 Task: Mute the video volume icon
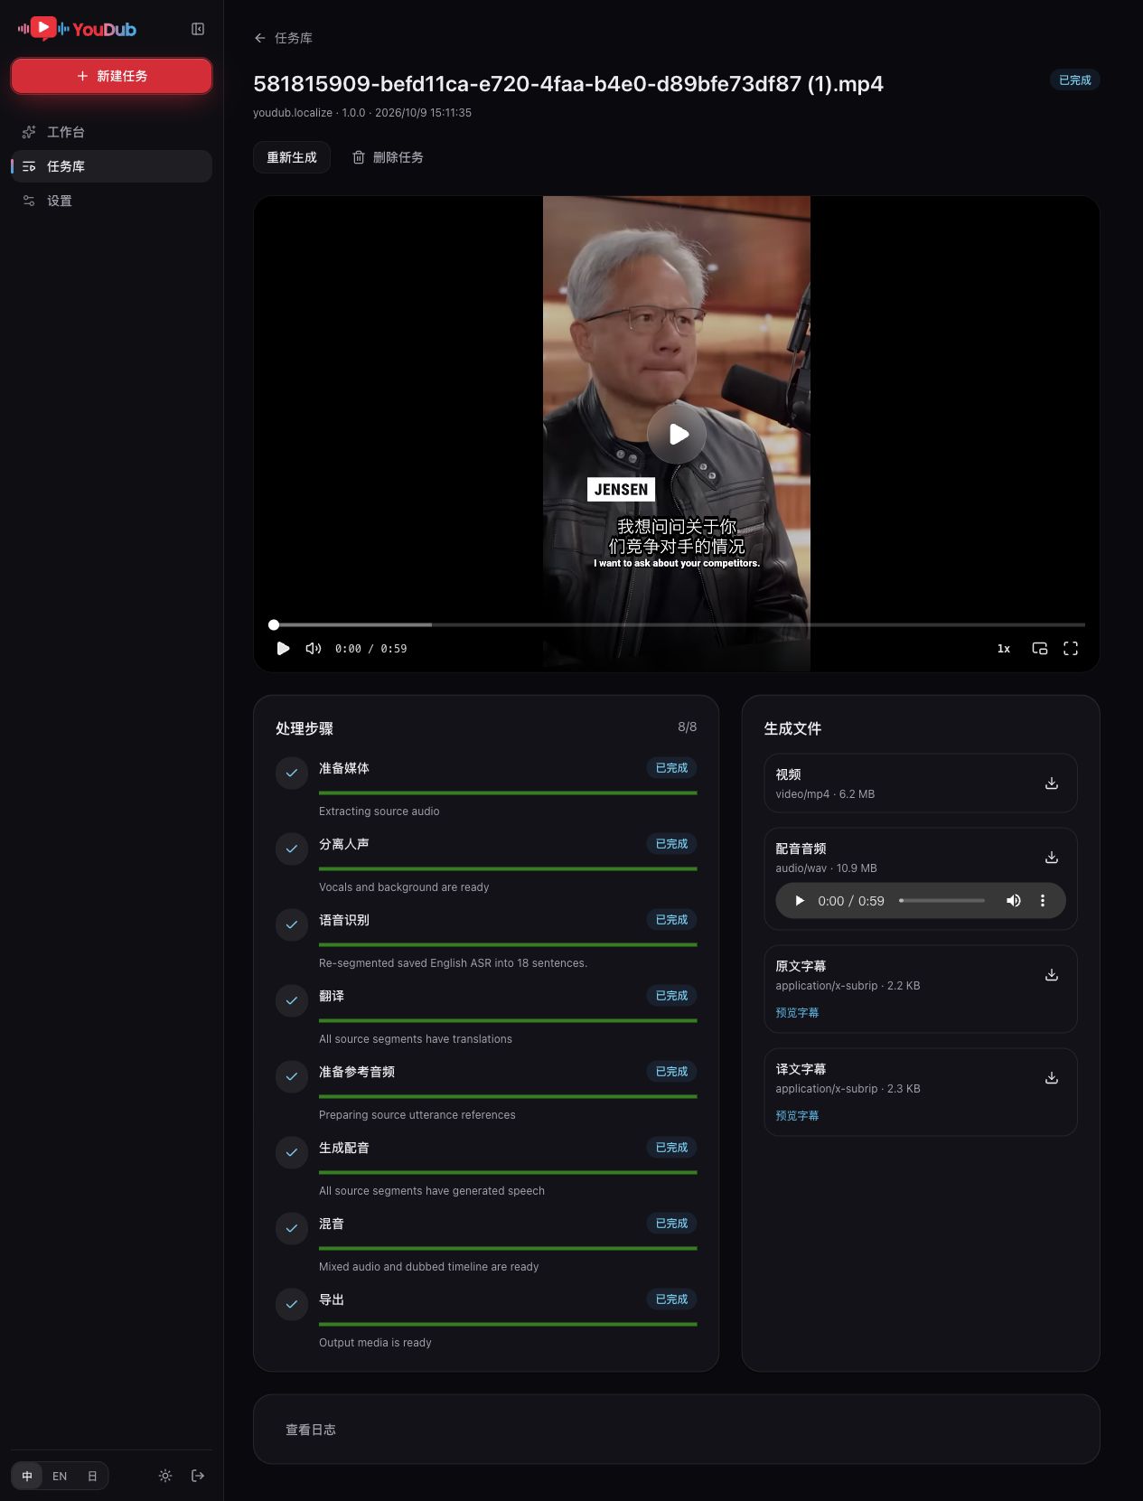[x=314, y=648]
